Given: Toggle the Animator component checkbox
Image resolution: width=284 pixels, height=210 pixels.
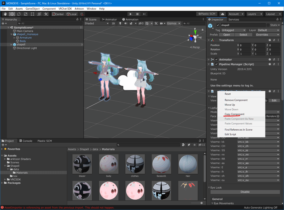Looking at the screenshot, I should (x=217, y=59).
